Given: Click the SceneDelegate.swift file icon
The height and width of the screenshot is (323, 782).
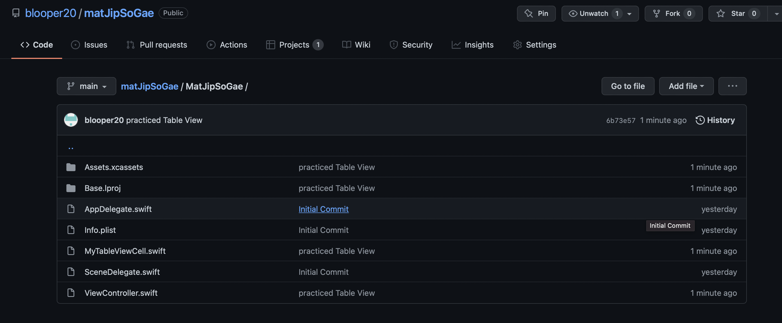Looking at the screenshot, I should click(x=71, y=272).
